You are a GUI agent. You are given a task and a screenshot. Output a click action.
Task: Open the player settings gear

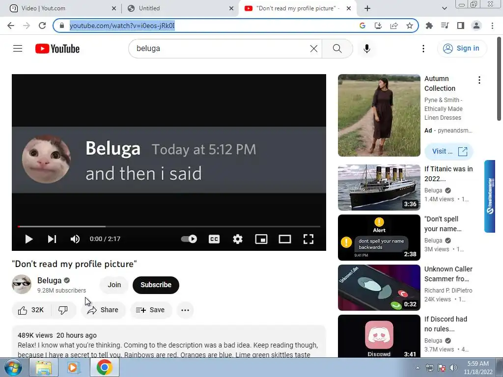pos(237,239)
